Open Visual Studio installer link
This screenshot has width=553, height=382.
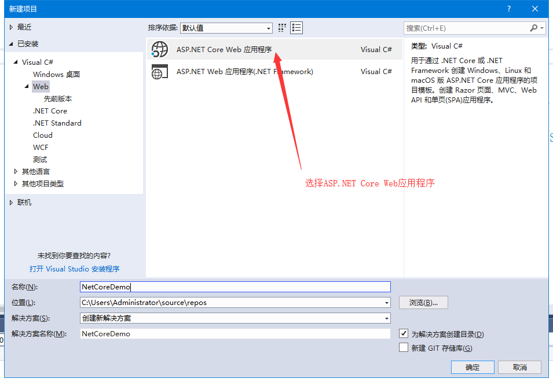(75, 269)
